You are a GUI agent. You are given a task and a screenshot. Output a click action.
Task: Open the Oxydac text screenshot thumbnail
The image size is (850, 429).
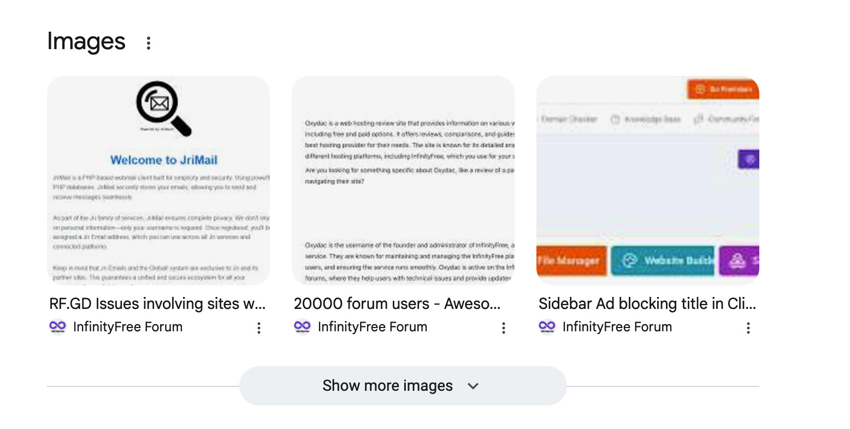(403, 180)
